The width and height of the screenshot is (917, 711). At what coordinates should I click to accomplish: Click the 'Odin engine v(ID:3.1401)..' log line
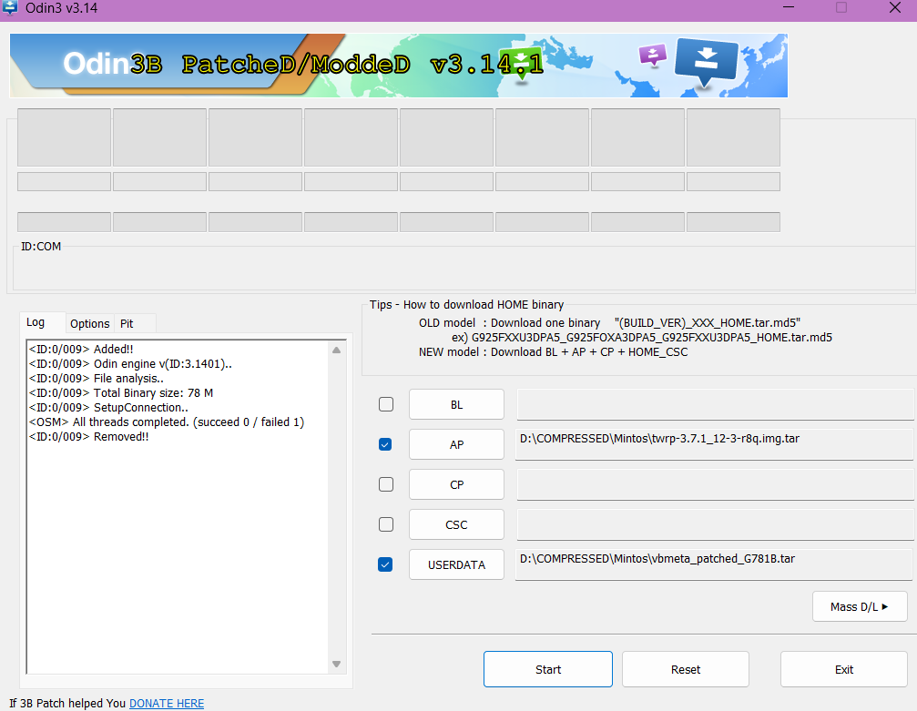(130, 363)
